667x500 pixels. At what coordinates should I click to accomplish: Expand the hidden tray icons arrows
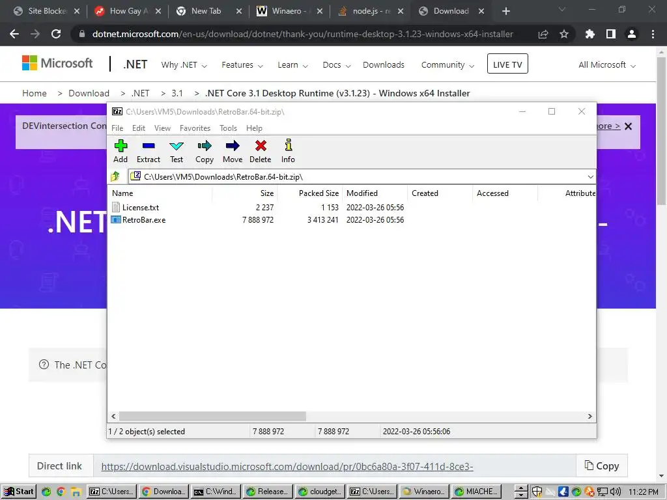[x=520, y=492]
